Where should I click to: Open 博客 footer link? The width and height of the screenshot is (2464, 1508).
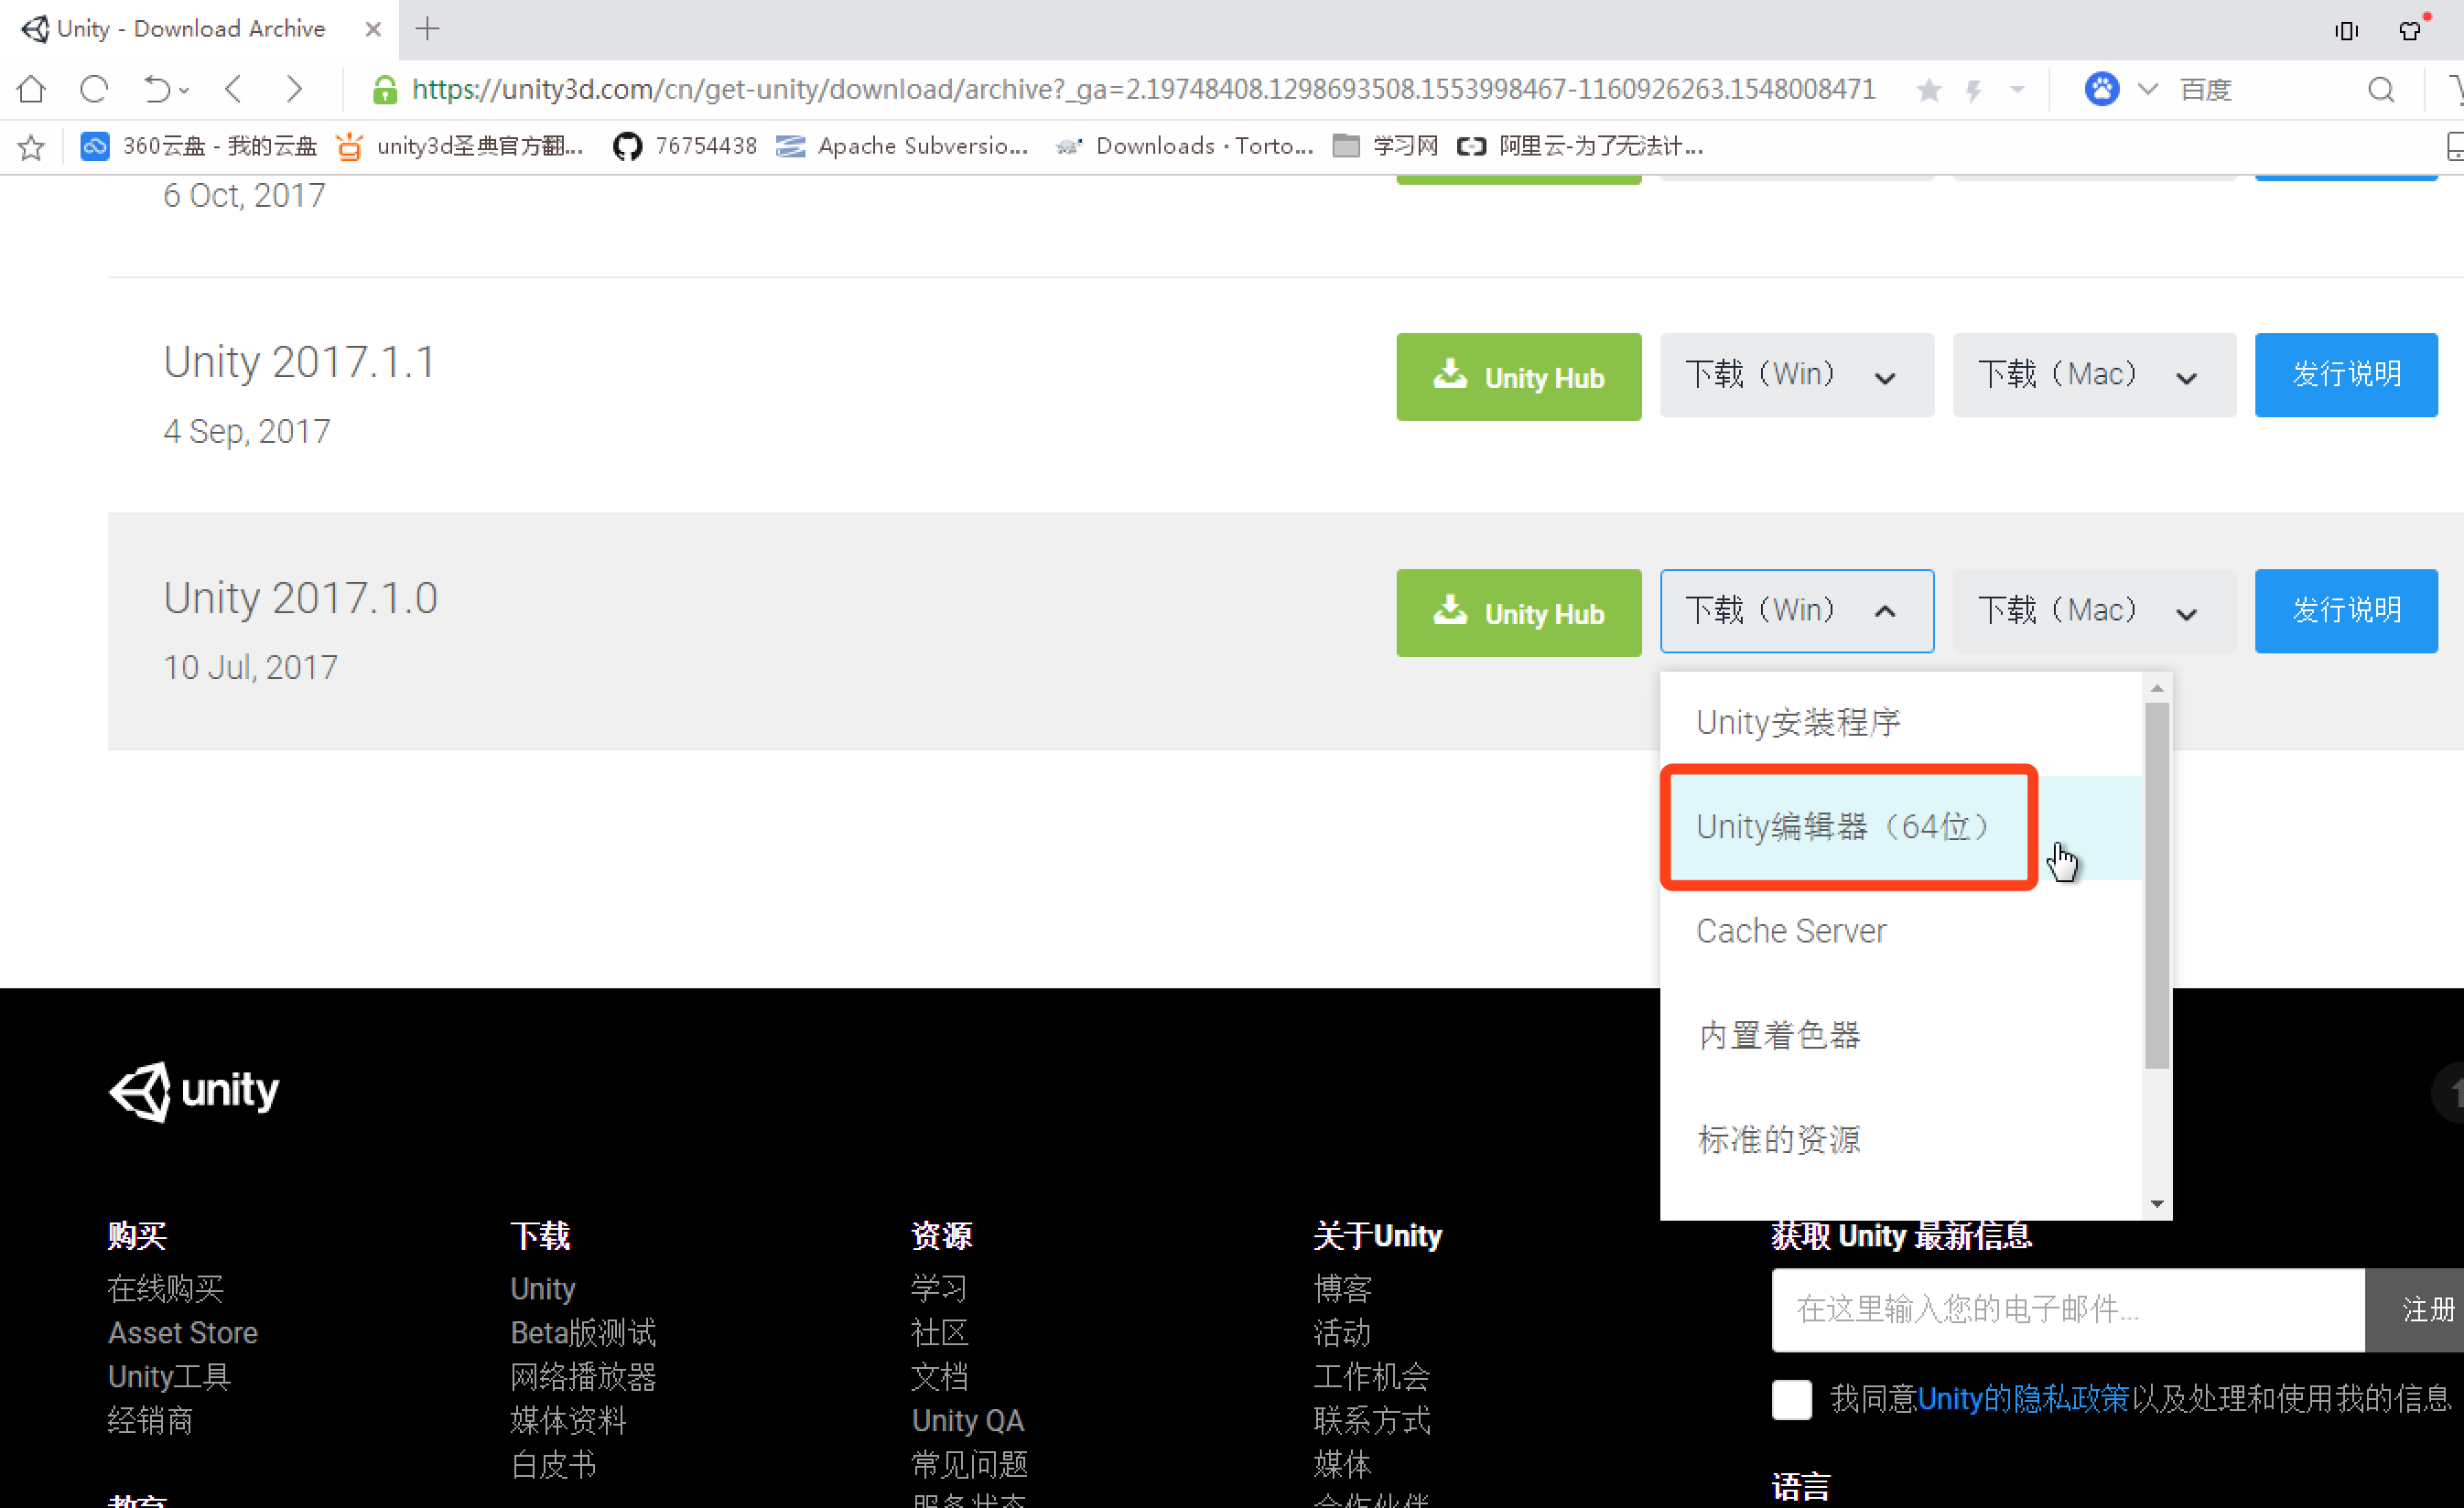point(1342,1289)
